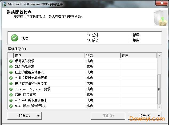Click the status icon for ASP.Net 版本注册要求
Viewport: 169px width, 125px height.
click(x=11, y=100)
